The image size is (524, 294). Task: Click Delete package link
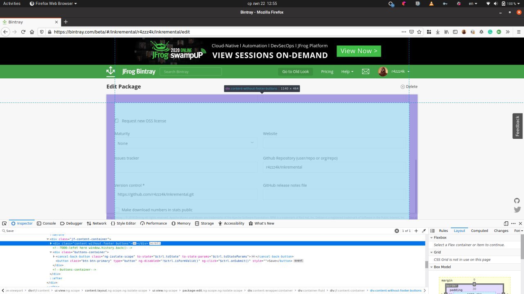[x=409, y=87]
